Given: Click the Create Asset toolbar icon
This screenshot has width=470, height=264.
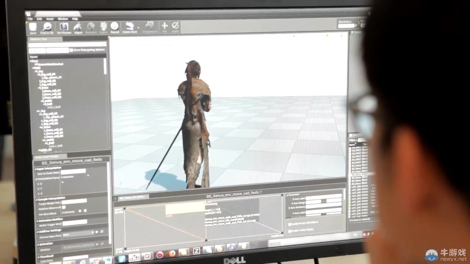Looking at the screenshot, I should (x=129, y=27).
